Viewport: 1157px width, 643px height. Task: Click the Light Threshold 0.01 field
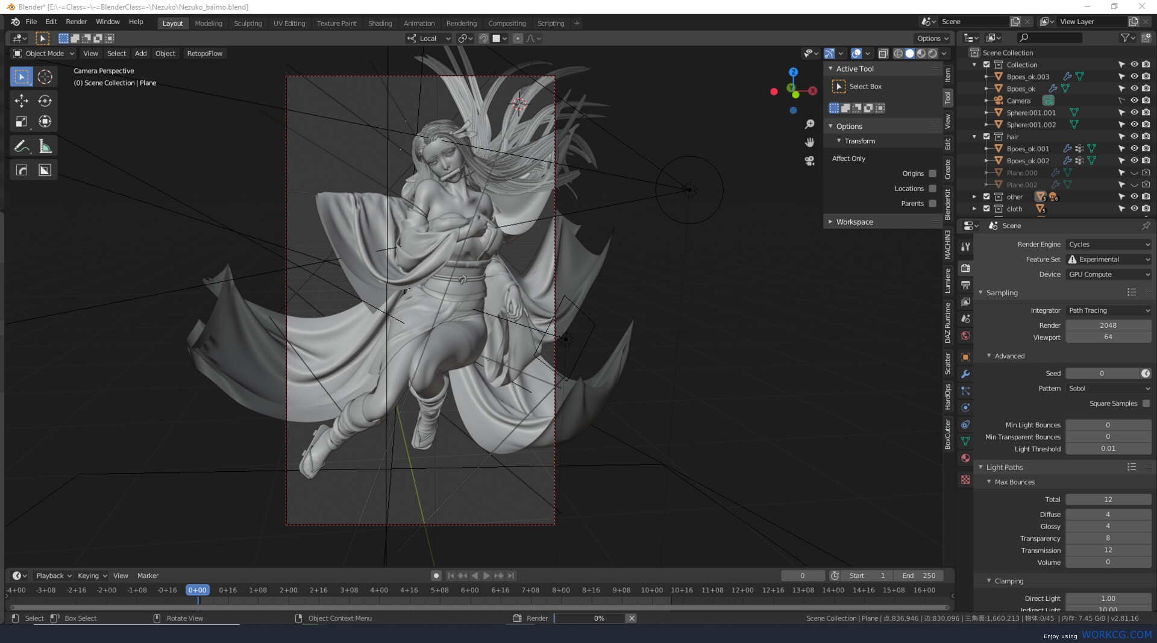click(1108, 449)
